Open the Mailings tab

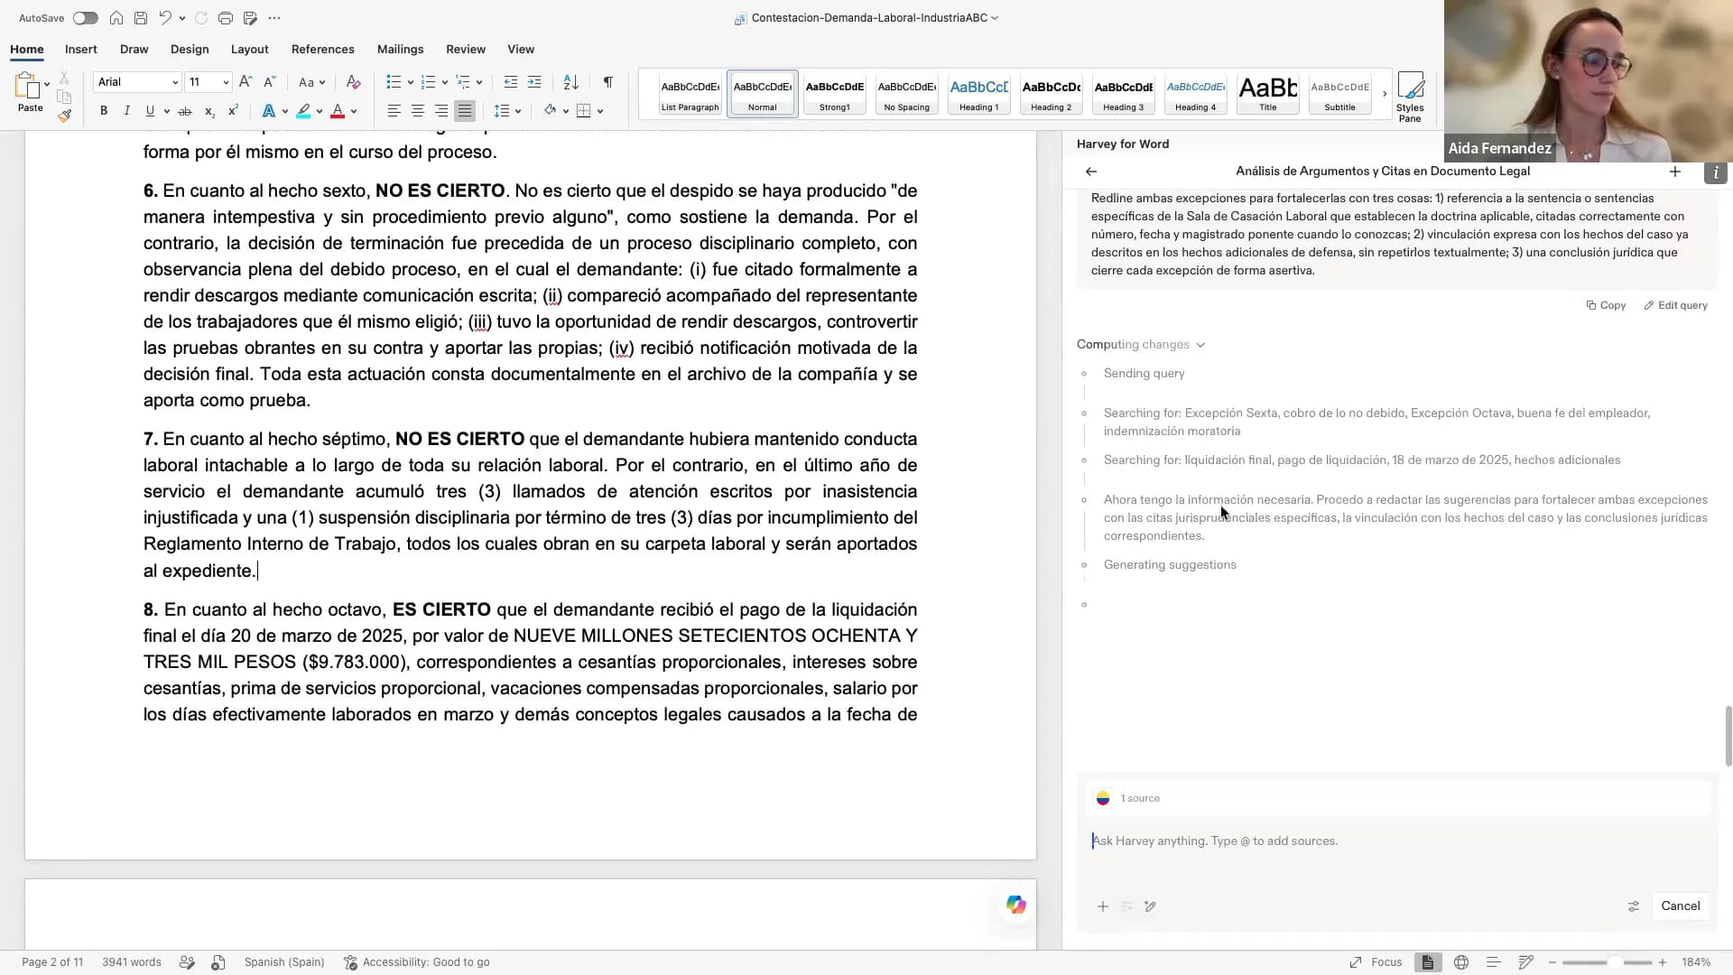click(400, 49)
